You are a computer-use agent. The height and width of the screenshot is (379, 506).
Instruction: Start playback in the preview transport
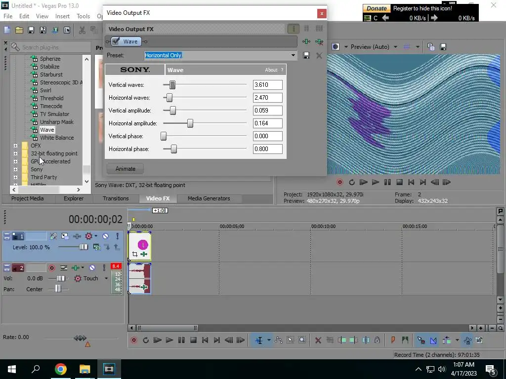point(376,183)
